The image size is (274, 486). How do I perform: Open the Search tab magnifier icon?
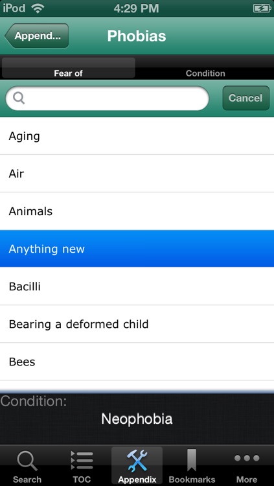coord(27,461)
